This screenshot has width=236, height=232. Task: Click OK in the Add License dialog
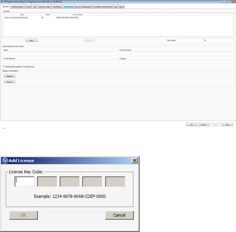pyautogui.click(x=24, y=215)
